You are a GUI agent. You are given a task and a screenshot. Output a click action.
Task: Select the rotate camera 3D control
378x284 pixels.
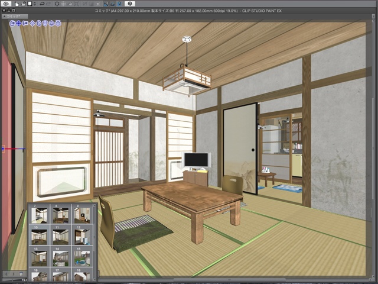[12, 24]
